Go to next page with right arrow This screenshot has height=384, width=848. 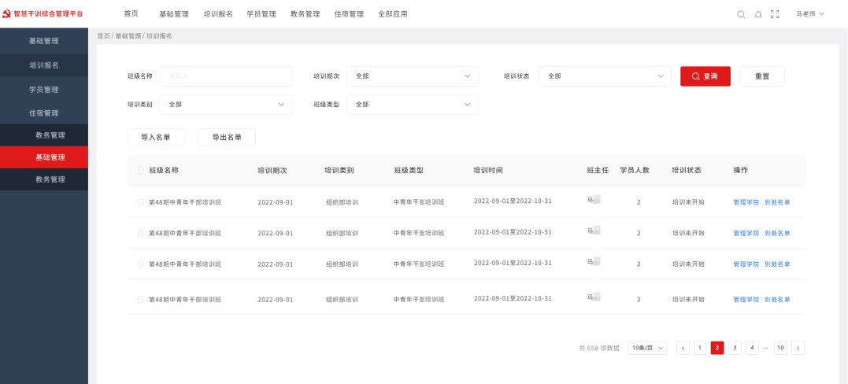coord(798,348)
